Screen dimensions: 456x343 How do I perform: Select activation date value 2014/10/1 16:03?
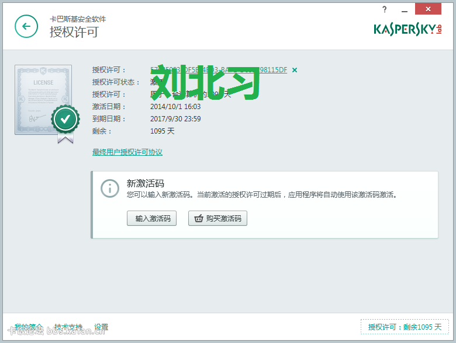[175, 107]
